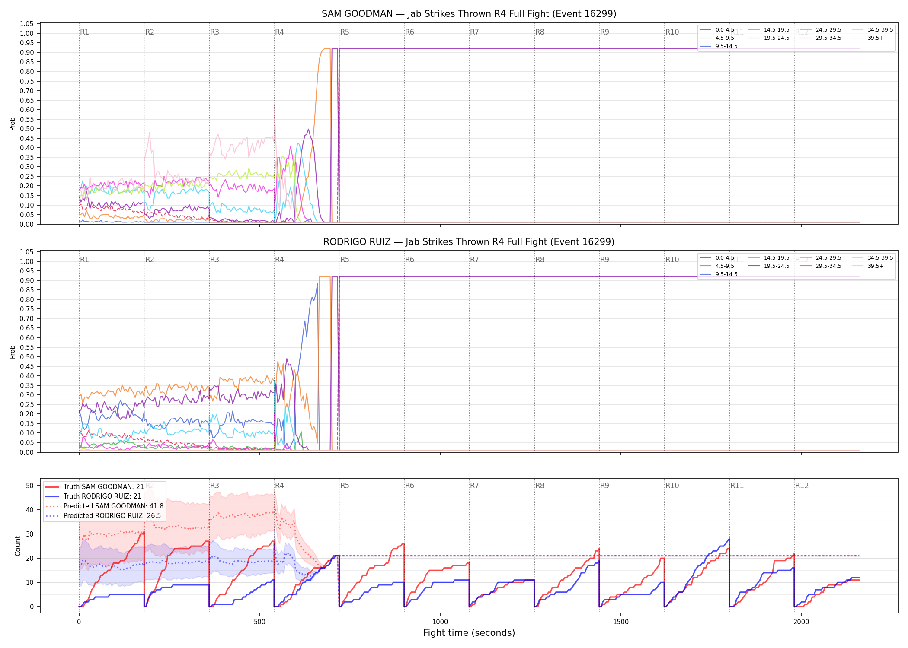Click 'Predicted SAM GOODMAN: 41.8' legend entry
This screenshot has width=908, height=648.
pos(105,506)
